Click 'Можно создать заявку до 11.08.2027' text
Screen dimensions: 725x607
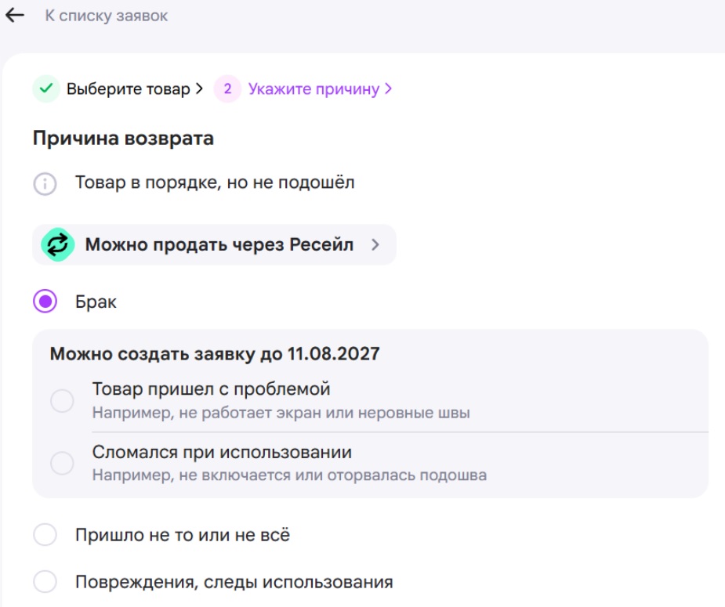click(x=215, y=354)
